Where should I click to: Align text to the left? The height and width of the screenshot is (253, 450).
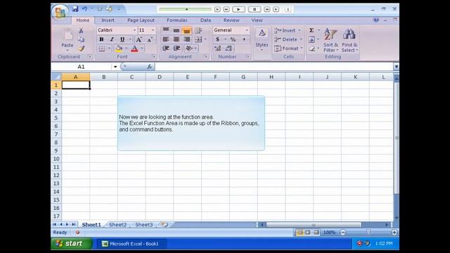click(166, 39)
